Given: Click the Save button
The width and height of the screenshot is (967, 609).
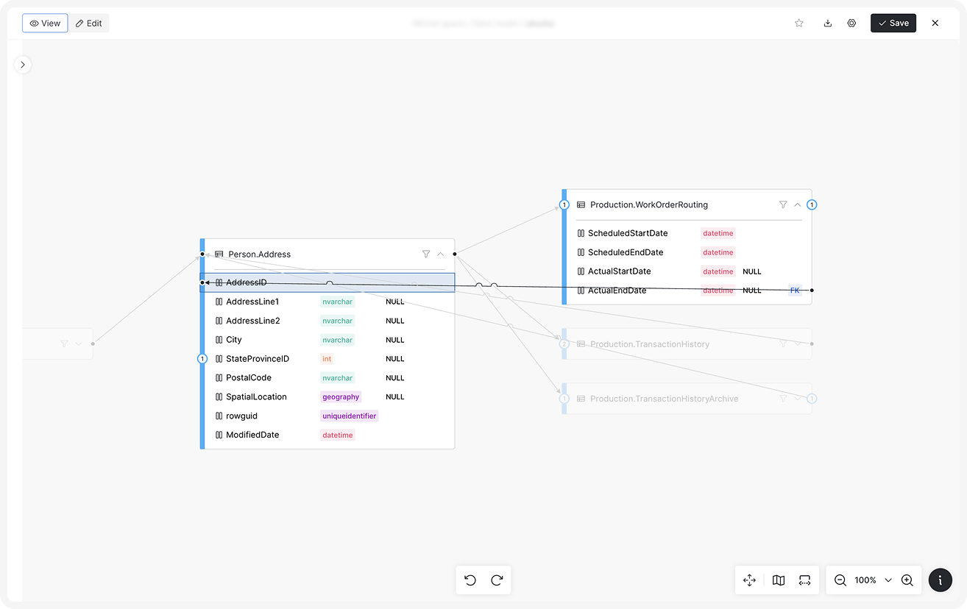Looking at the screenshot, I should pos(893,23).
